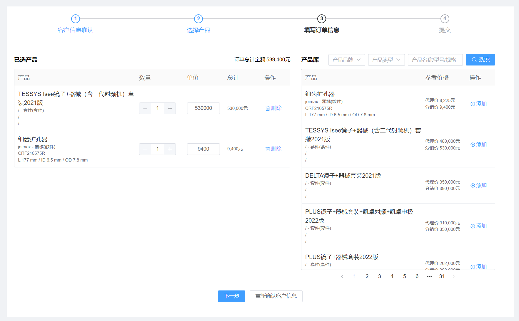Click 代理价:8,225元 in product library

coord(440,100)
